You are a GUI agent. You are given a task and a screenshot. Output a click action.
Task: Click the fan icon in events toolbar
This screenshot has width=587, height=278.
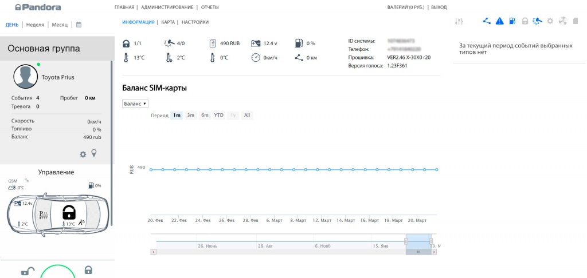pyautogui.click(x=562, y=22)
